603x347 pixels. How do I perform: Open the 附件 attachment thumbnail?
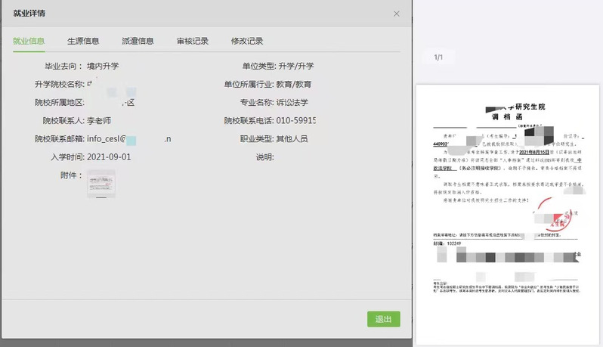click(x=100, y=184)
